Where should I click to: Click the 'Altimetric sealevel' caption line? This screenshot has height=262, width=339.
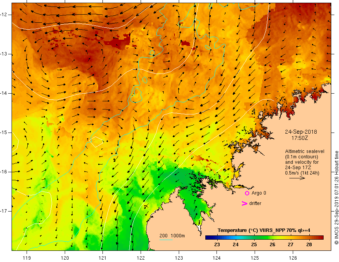305,151
